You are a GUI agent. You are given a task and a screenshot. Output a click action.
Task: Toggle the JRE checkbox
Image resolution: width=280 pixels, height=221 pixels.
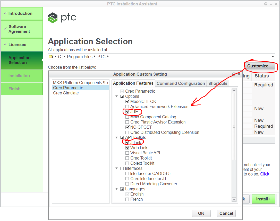127,112
